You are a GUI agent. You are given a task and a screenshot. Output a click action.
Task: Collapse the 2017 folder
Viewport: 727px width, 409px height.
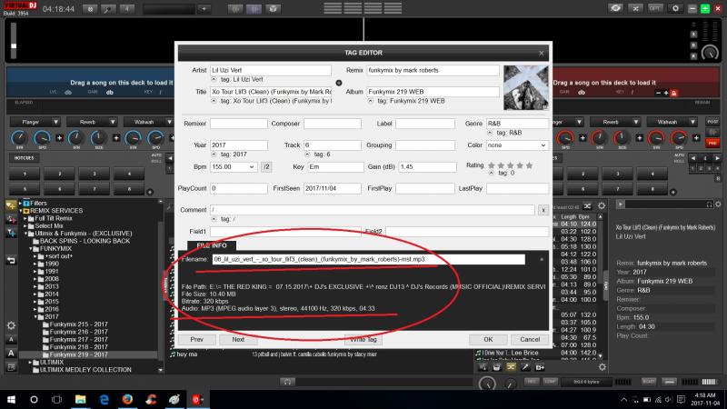click(35, 317)
